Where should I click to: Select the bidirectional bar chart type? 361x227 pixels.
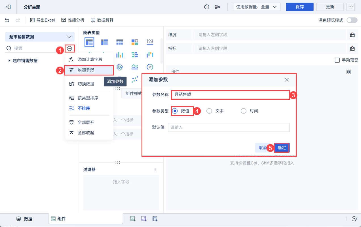[135, 54]
